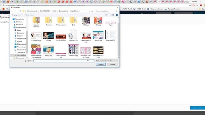Screen dimensions: 205x115
Task: Close the active browser tab
Action: coord(159,2)
